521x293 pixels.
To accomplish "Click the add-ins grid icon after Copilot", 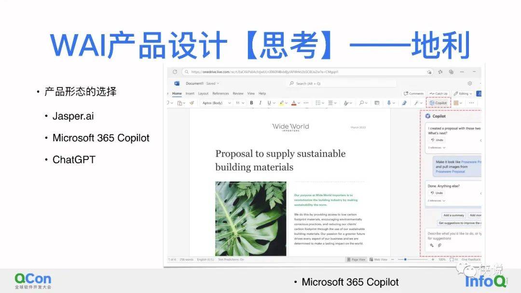I will pyautogui.click(x=456, y=103).
